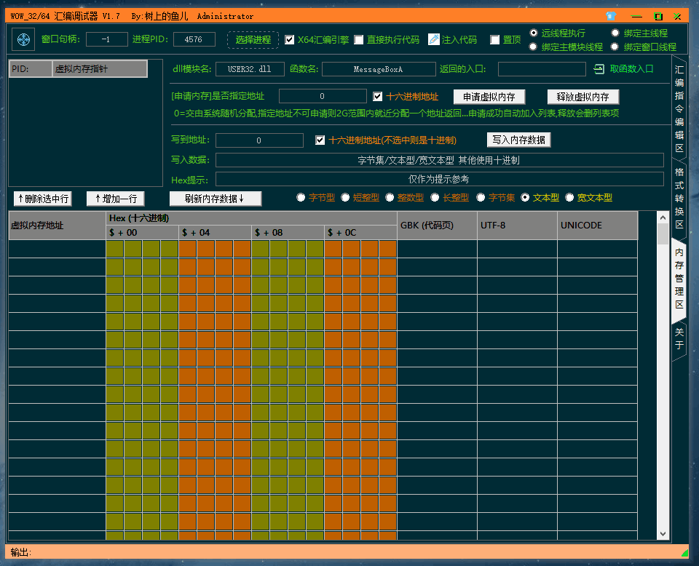Click the 返回的入口 output field

(542, 69)
